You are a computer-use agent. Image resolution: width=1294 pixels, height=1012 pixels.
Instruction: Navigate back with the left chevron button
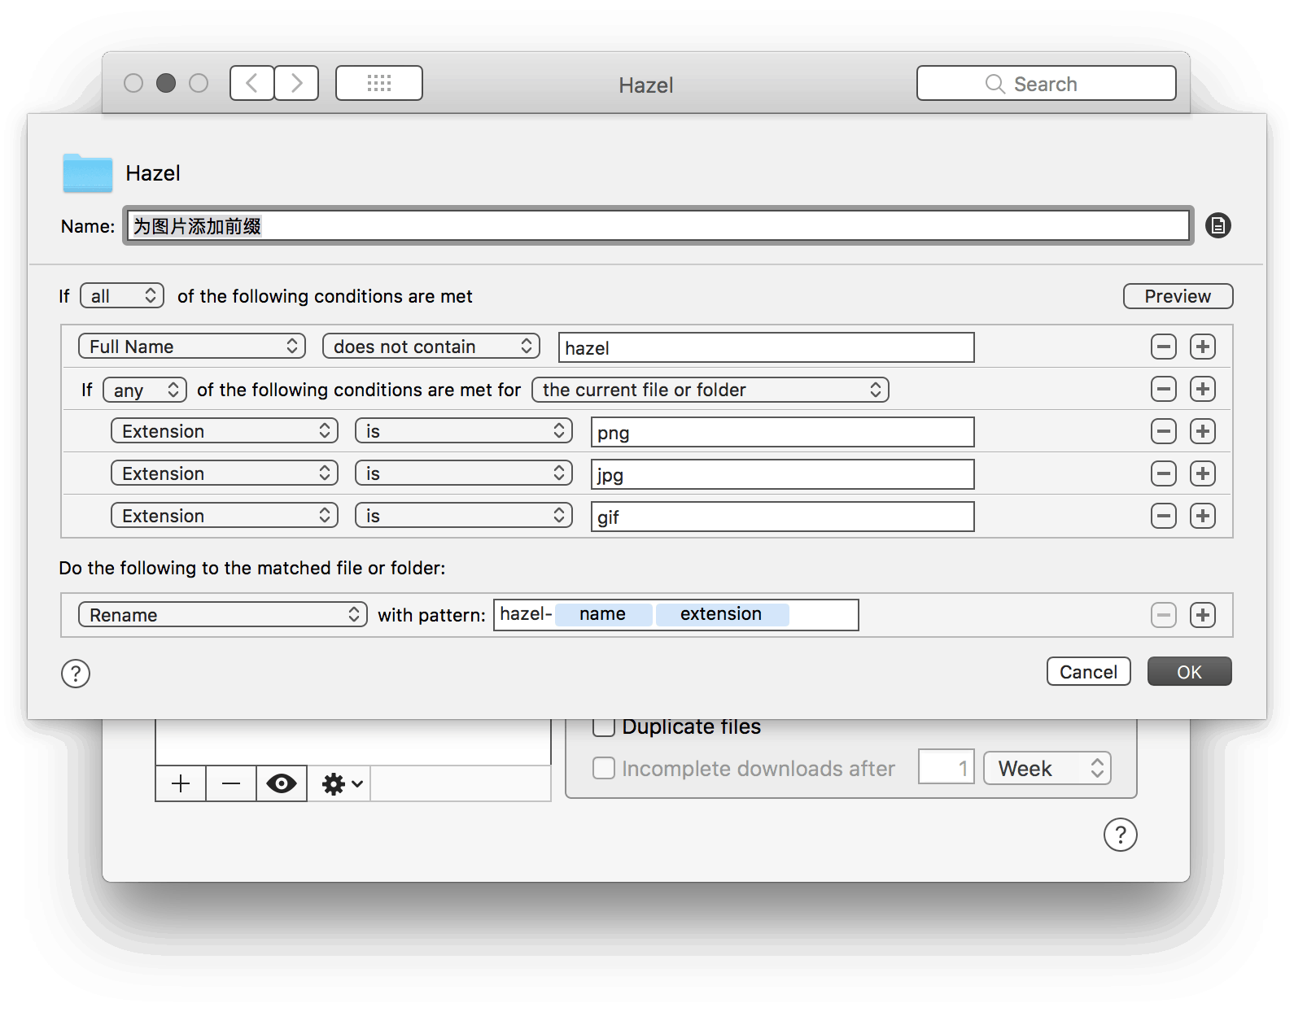pyautogui.click(x=252, y=83)
